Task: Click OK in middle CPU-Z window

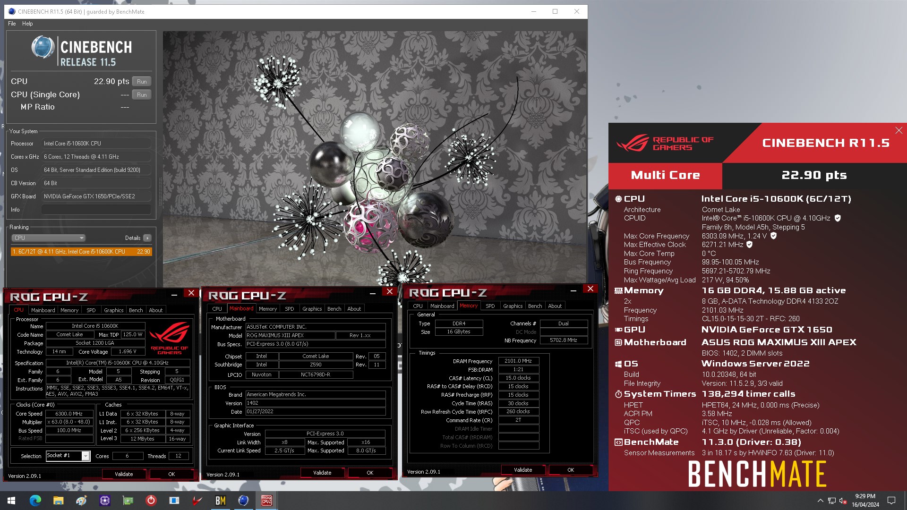Action: pyautogui.click(x=370, y=473)
